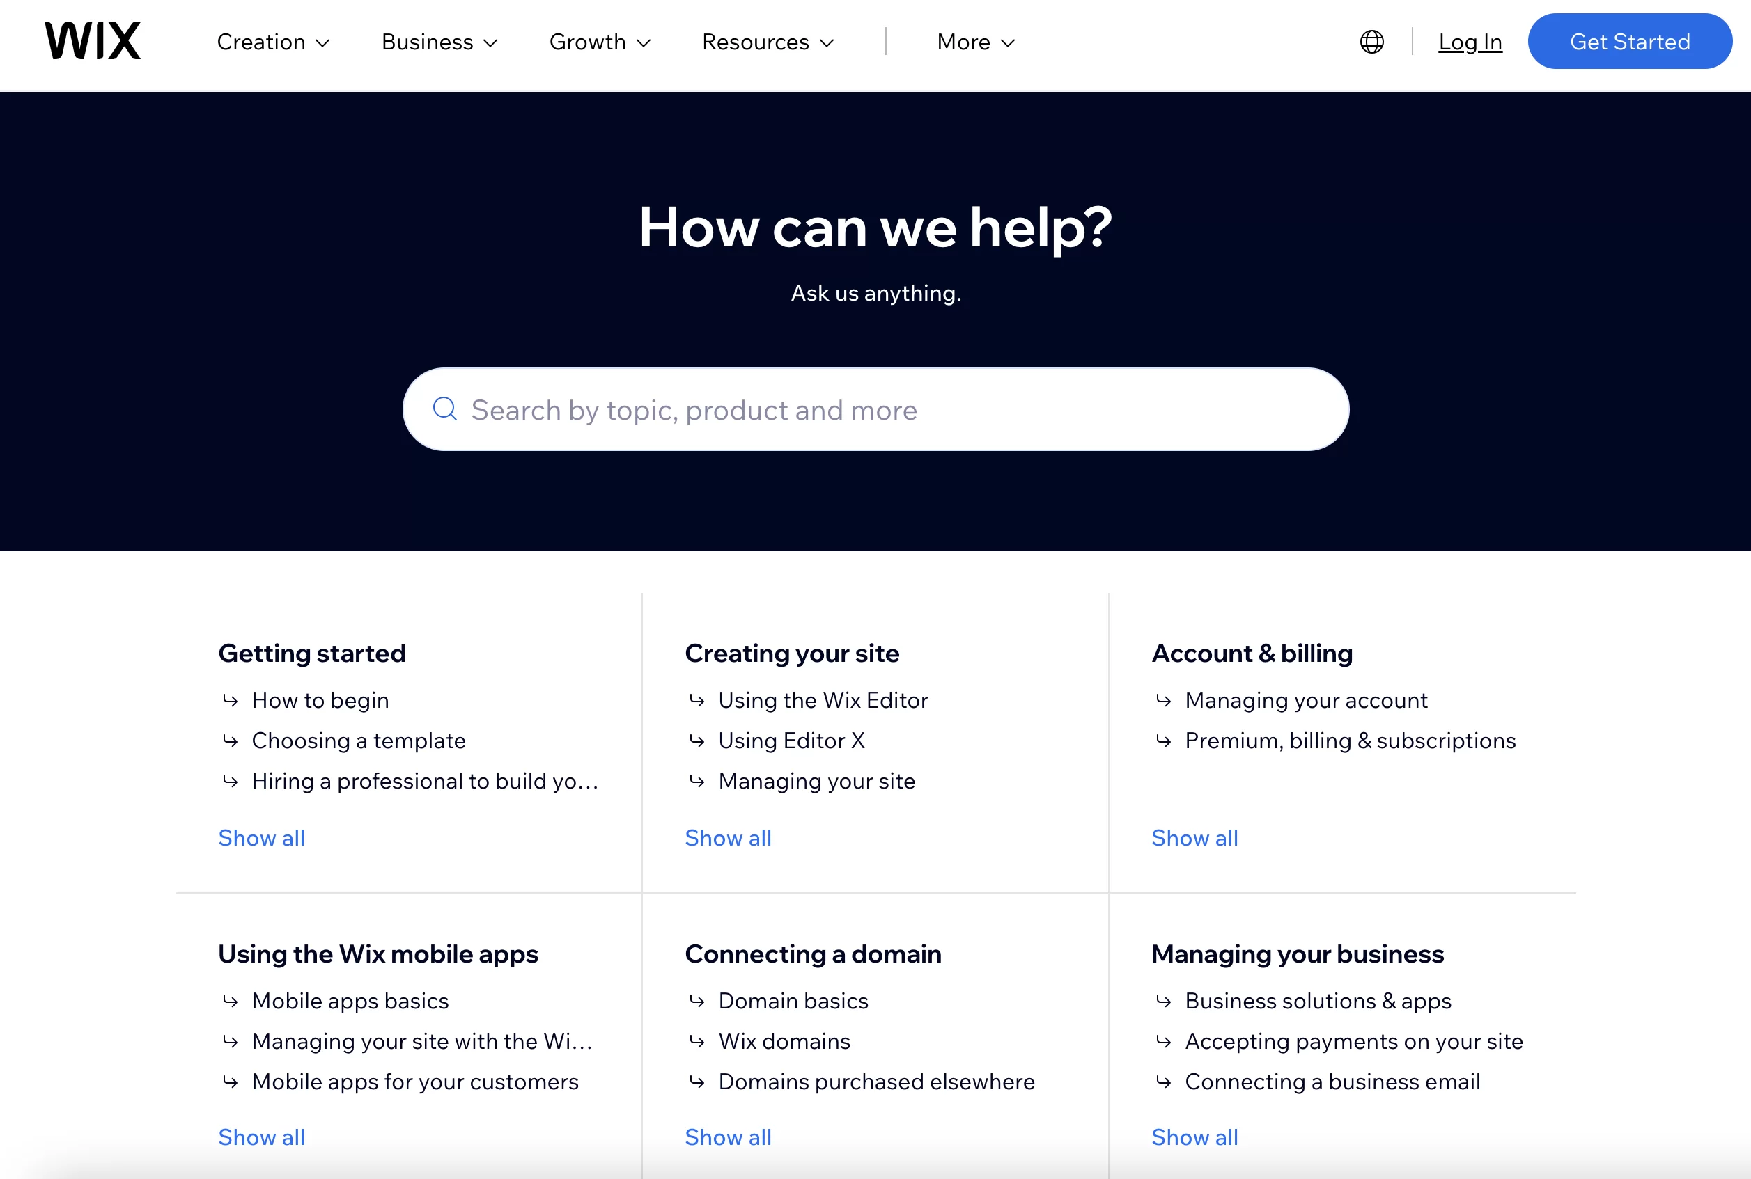Expand the More navigation dropdown
The image size is (1751, 1179).
974,41
